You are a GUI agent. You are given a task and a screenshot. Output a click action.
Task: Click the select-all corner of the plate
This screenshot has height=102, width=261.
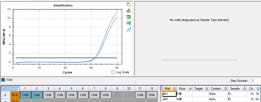coord(11,89)
